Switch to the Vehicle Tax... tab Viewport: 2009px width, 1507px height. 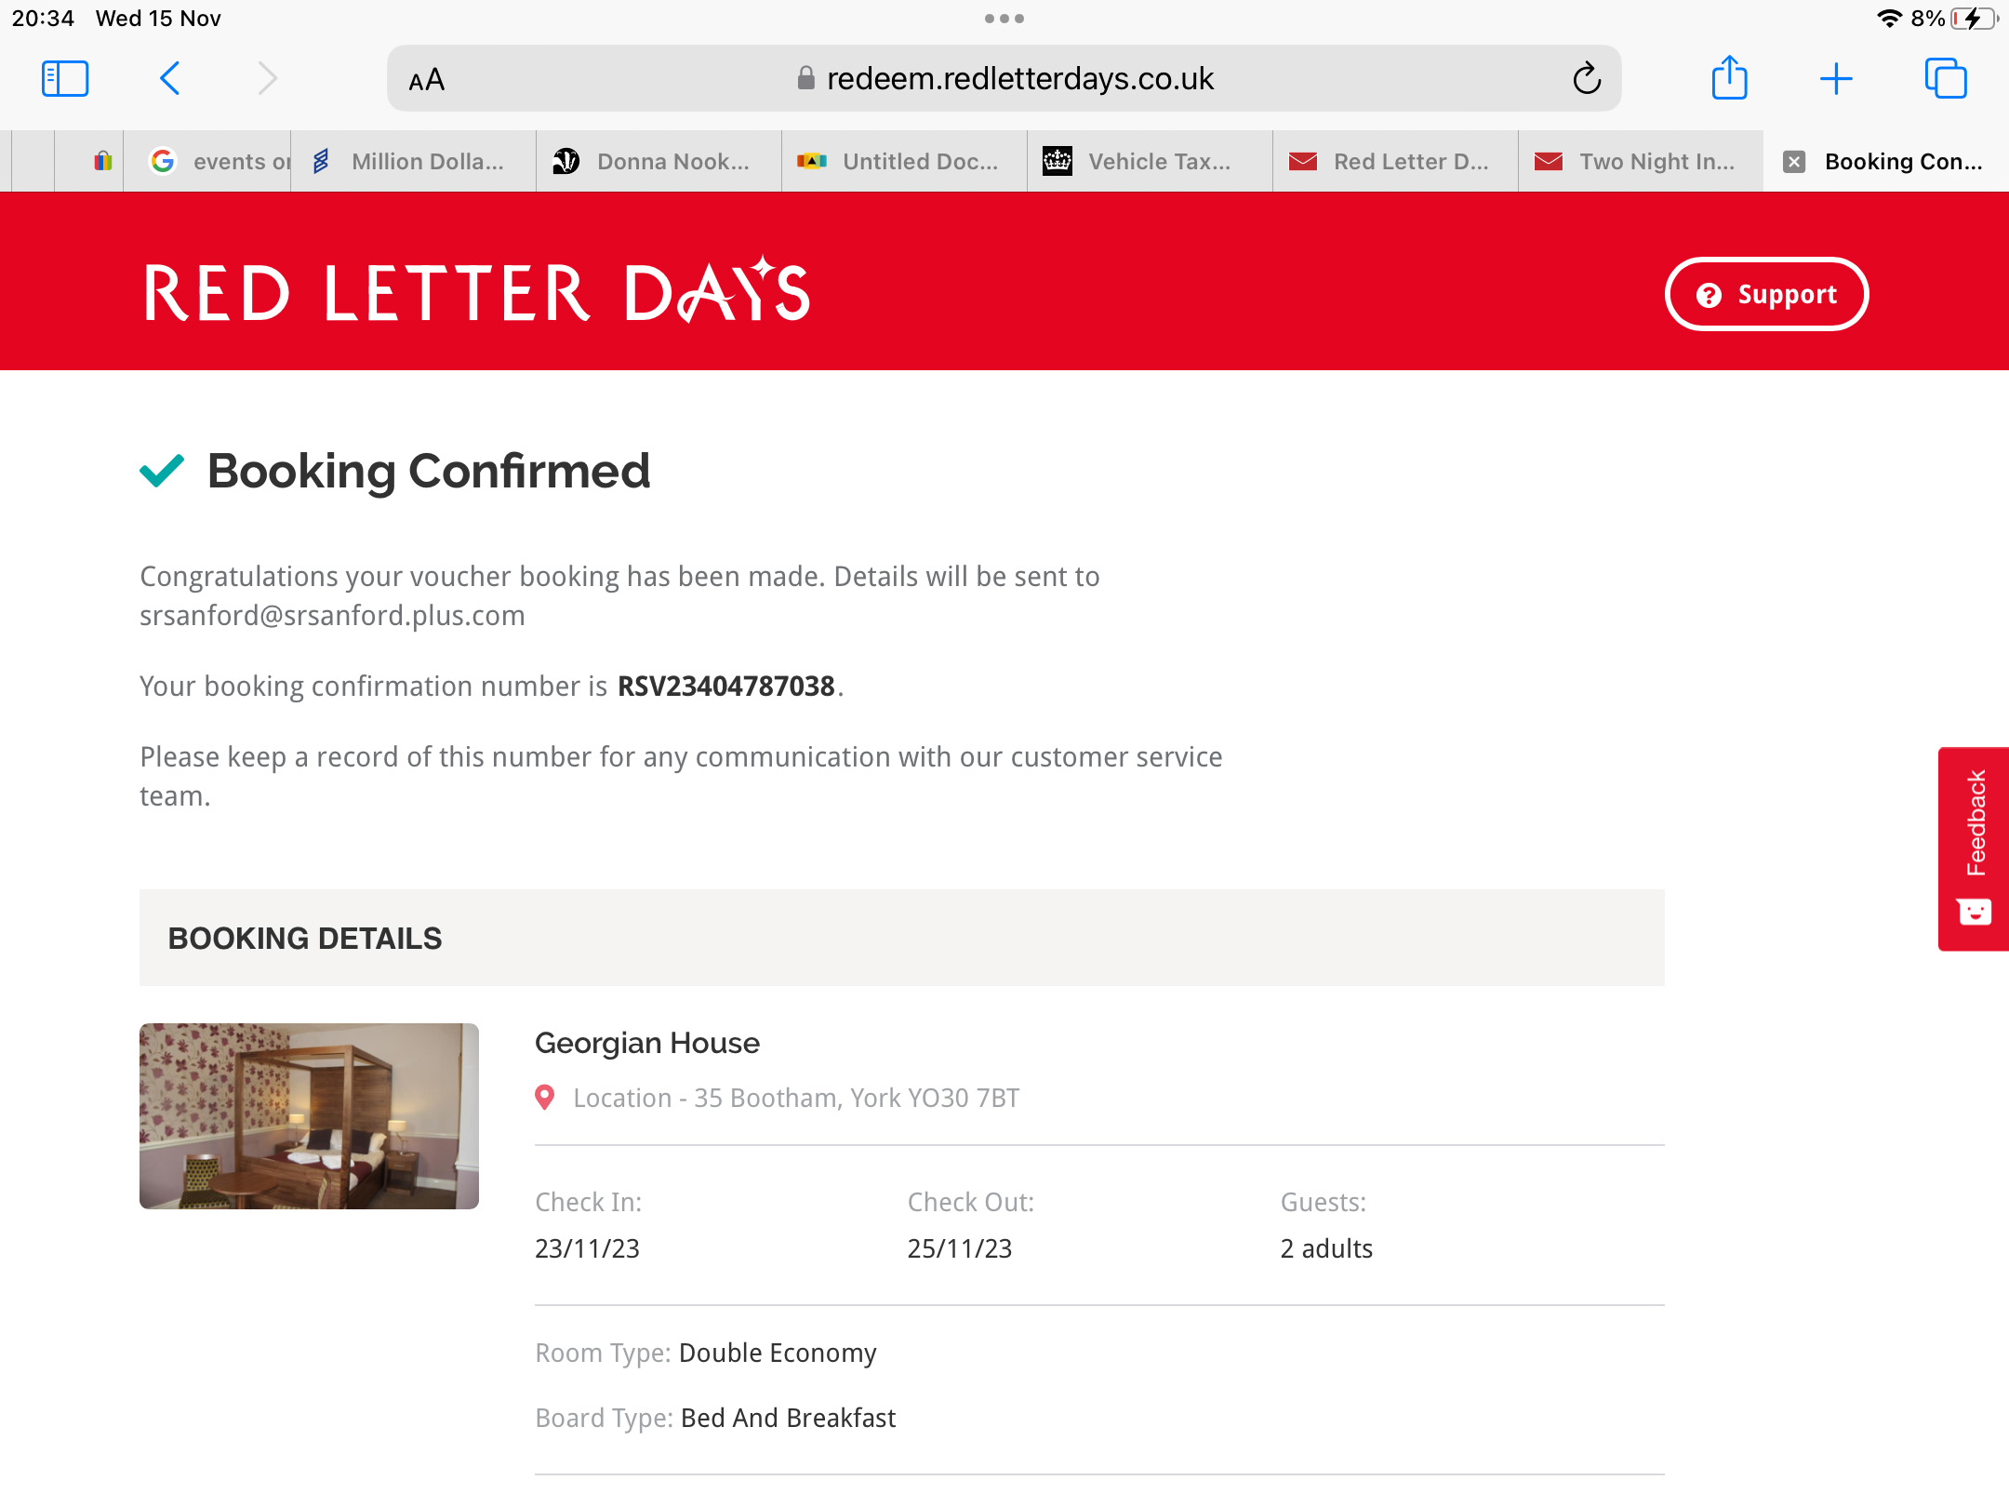(x=1151, y=162)
